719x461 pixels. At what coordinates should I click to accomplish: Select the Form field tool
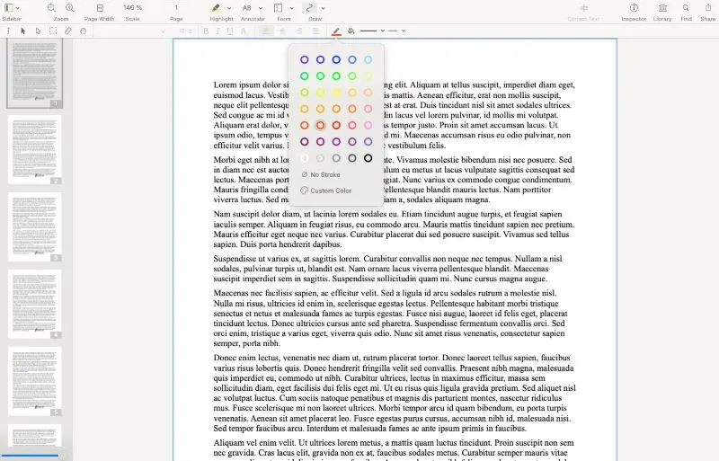tap(278, 8)
